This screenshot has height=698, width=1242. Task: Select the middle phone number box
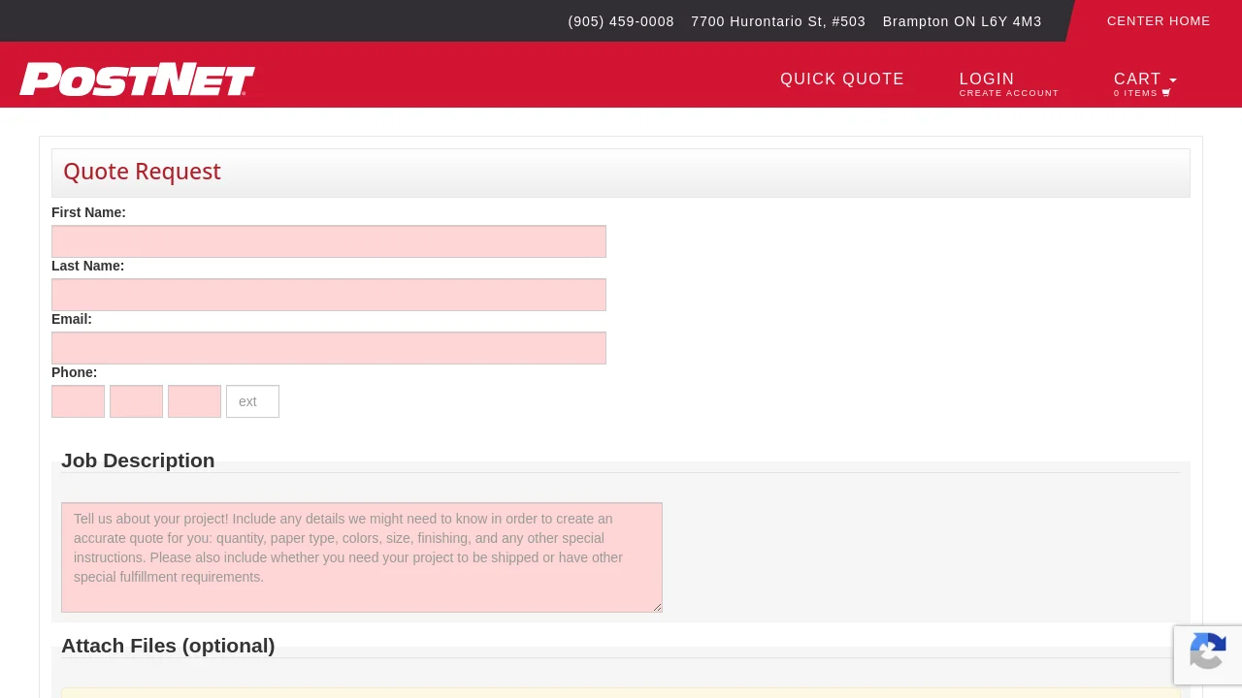click(x=136, y=401)
